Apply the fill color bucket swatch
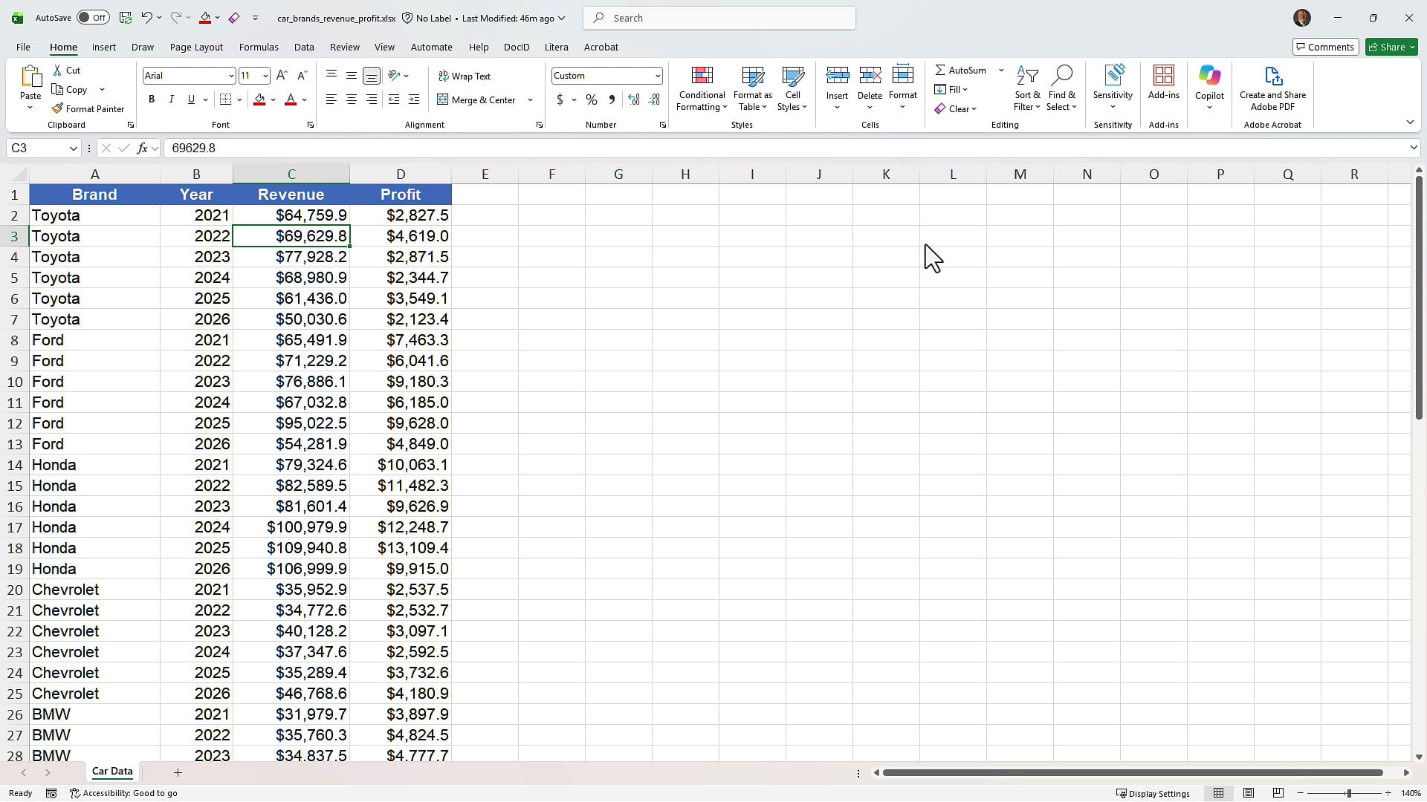This screenshot has height=802, width=1427. tap(259, 100)
